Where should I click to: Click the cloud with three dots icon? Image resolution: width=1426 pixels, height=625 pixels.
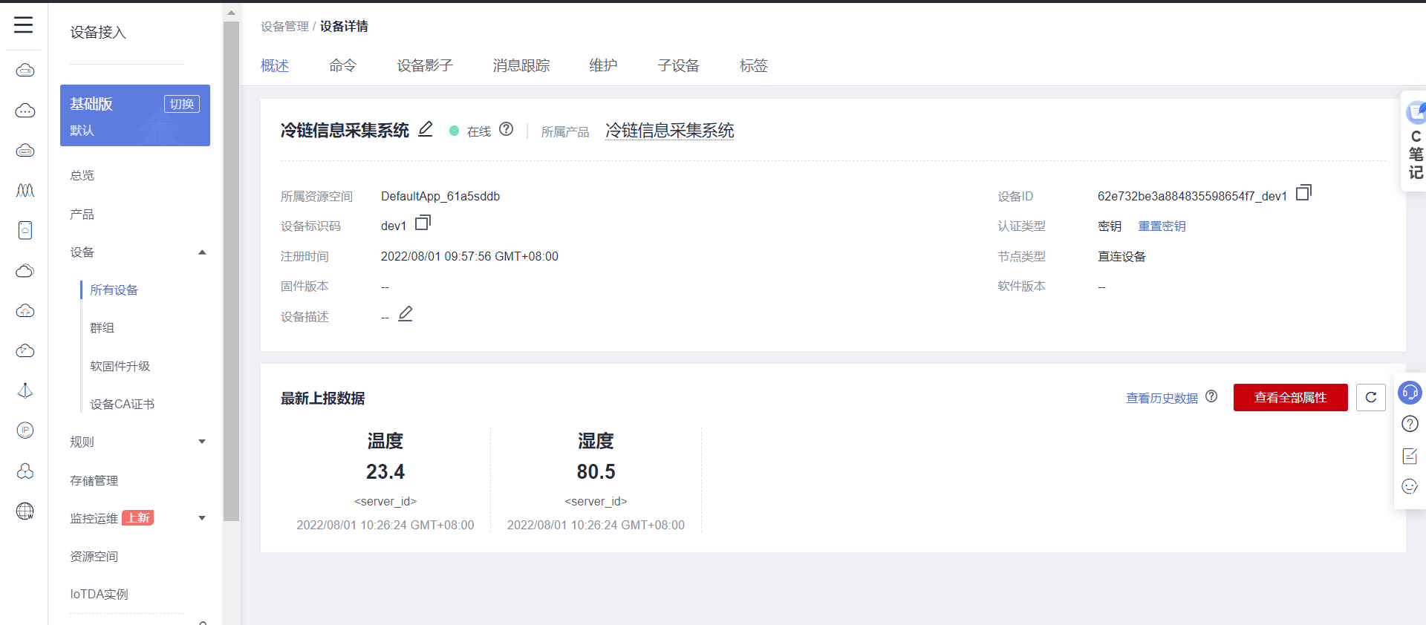(25, 111)
